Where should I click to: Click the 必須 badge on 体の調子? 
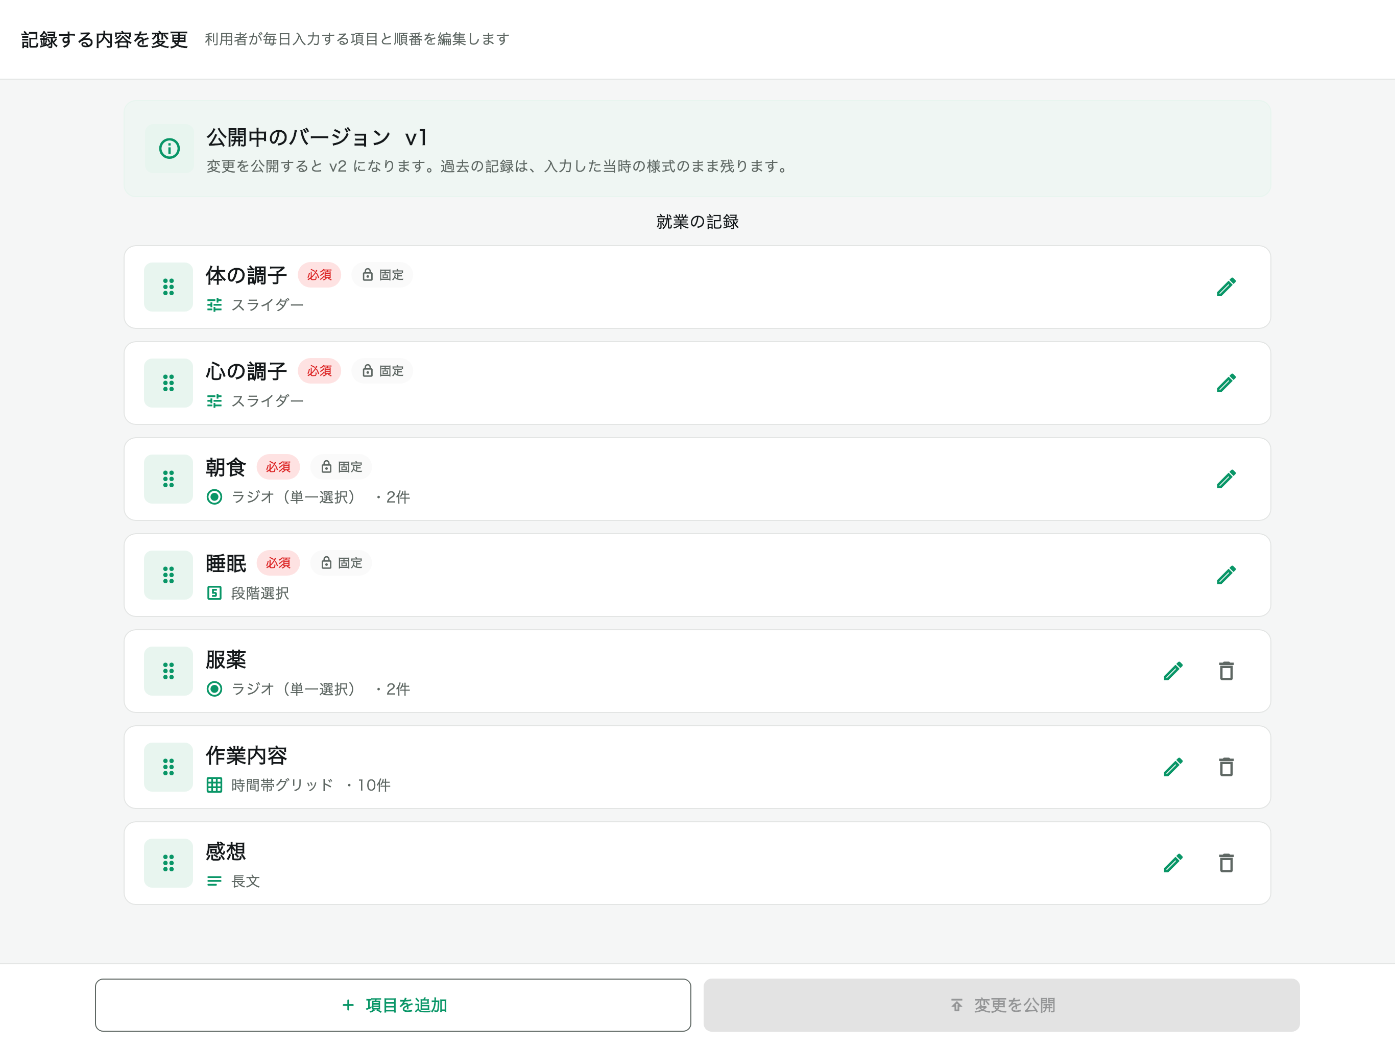(x=319, y=275)
